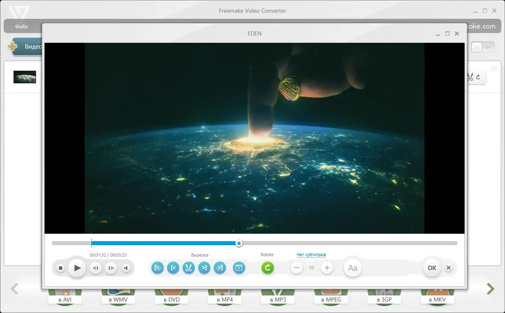Open the Файл menu
Image resolution: width=505 pixels, height=313 pixels.
coord(21,26)
